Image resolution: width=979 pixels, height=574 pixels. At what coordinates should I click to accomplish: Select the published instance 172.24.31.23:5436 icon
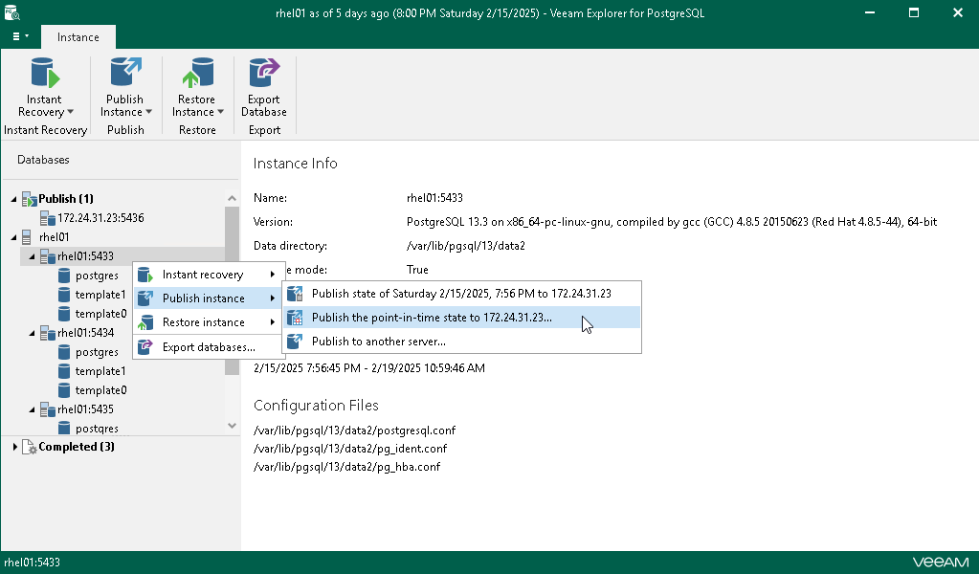[x=48, y=218]
